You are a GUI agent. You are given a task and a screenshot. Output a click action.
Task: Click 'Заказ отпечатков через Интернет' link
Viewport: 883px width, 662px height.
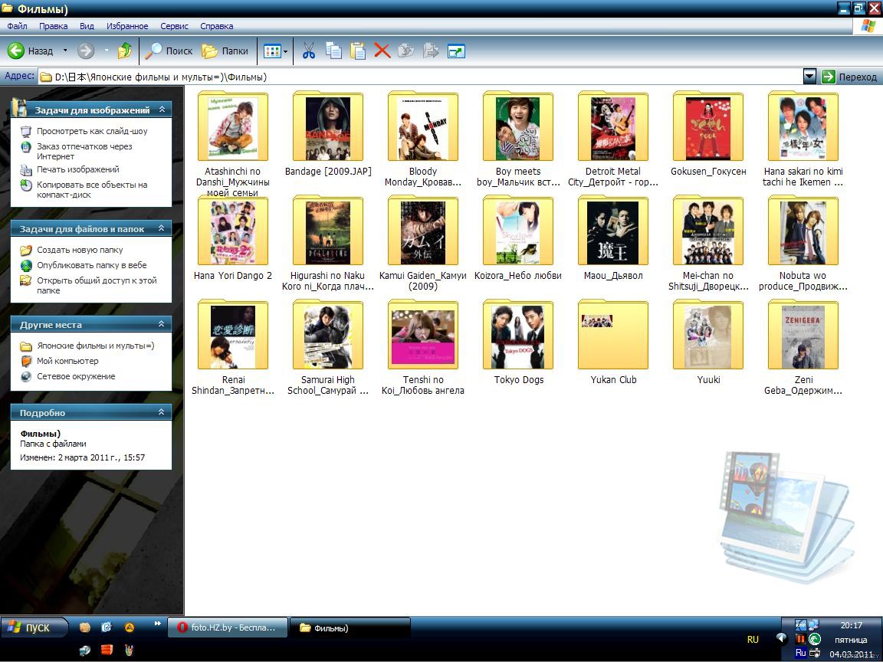coord(84,152)
